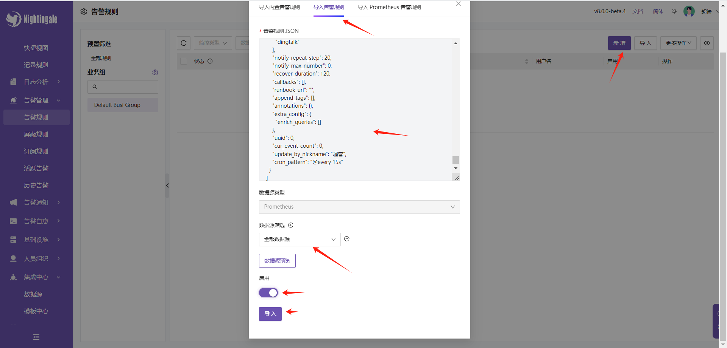Image resolution: width=727 pixels, height=348 pixels.
Task: Add a datasource filter with plus icon
Action: 291,225
